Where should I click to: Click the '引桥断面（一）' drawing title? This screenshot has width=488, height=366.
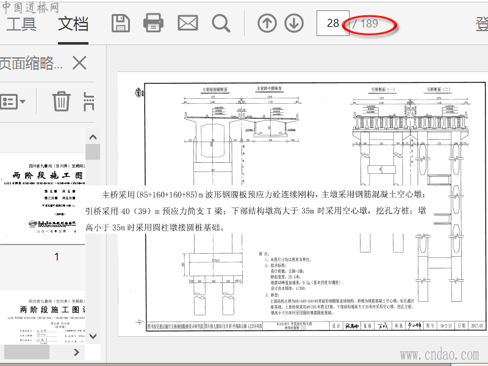(x=383, y=89)
